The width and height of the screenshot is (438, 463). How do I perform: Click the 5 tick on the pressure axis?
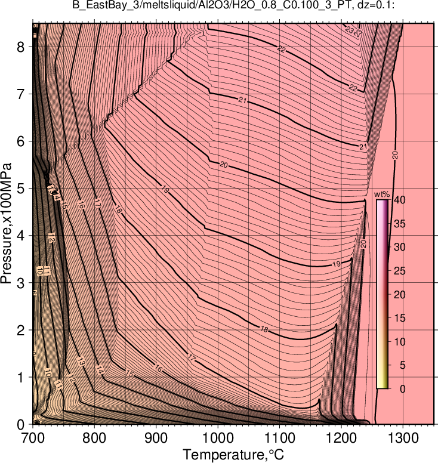click(21, 189)
